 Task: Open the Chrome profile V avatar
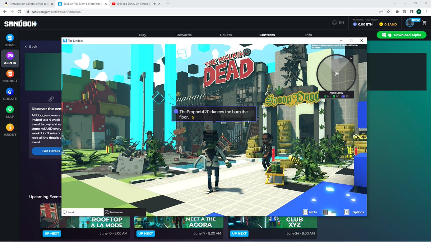[419, 11]
